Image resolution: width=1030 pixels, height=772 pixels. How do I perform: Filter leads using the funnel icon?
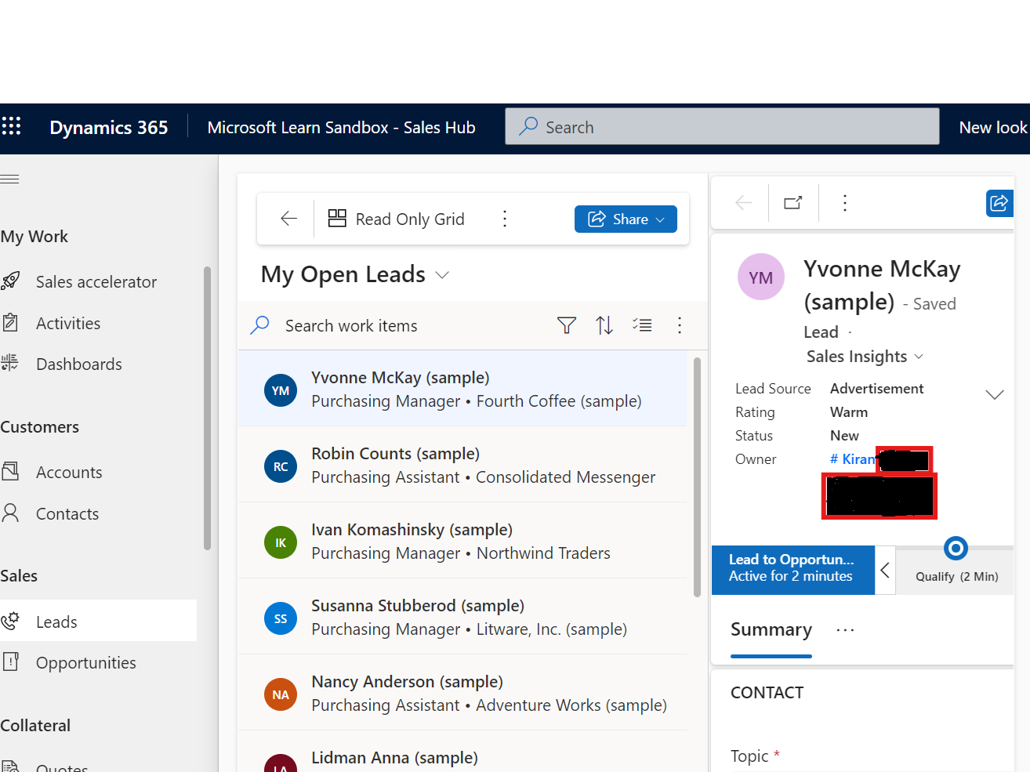pos(566,324)
